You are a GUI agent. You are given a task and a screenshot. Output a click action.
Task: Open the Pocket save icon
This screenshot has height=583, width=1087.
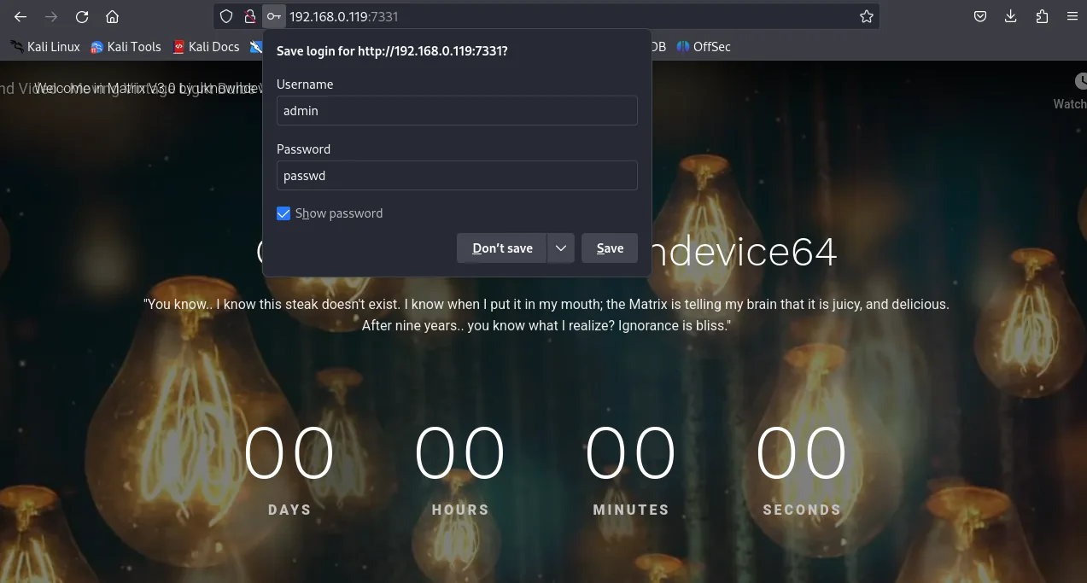pos(981,16)
